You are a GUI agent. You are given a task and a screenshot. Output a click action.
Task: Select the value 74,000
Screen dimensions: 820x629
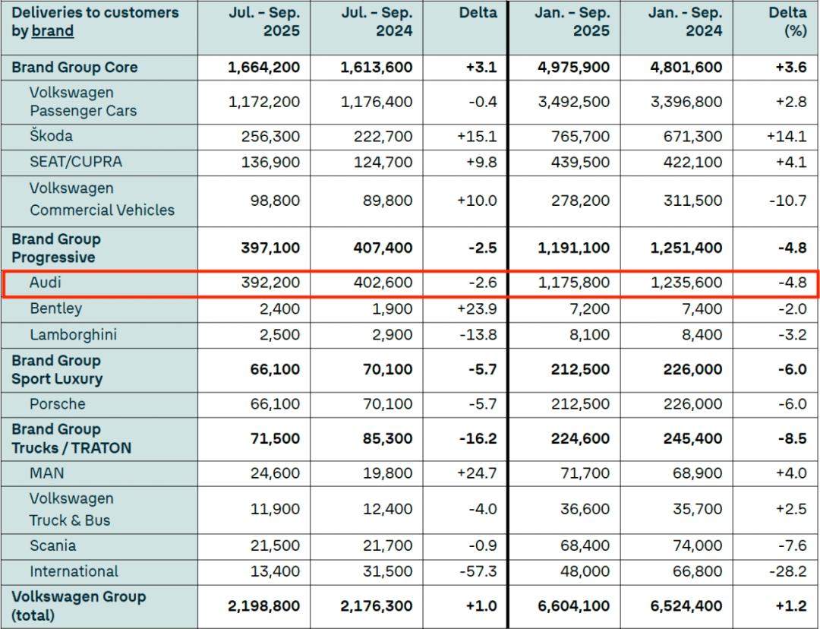pos(698,546)
